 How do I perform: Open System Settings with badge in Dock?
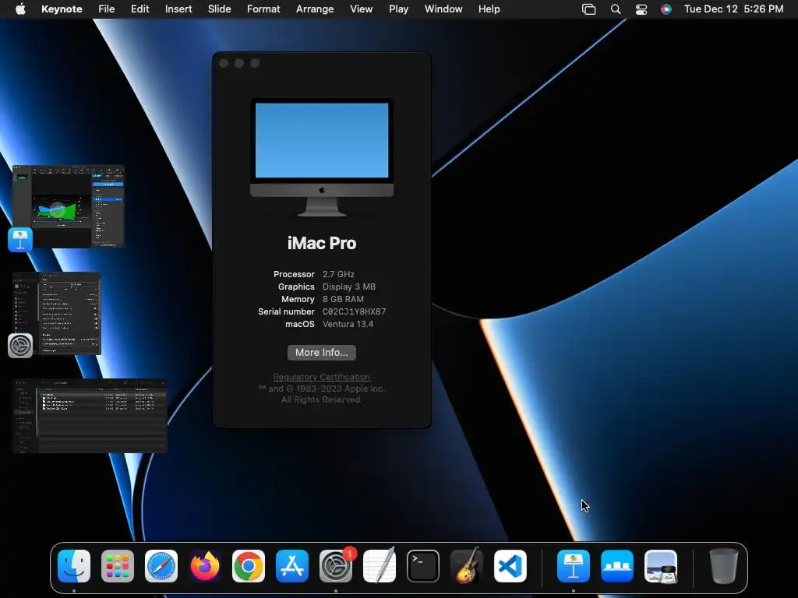(x=336, y=566)
